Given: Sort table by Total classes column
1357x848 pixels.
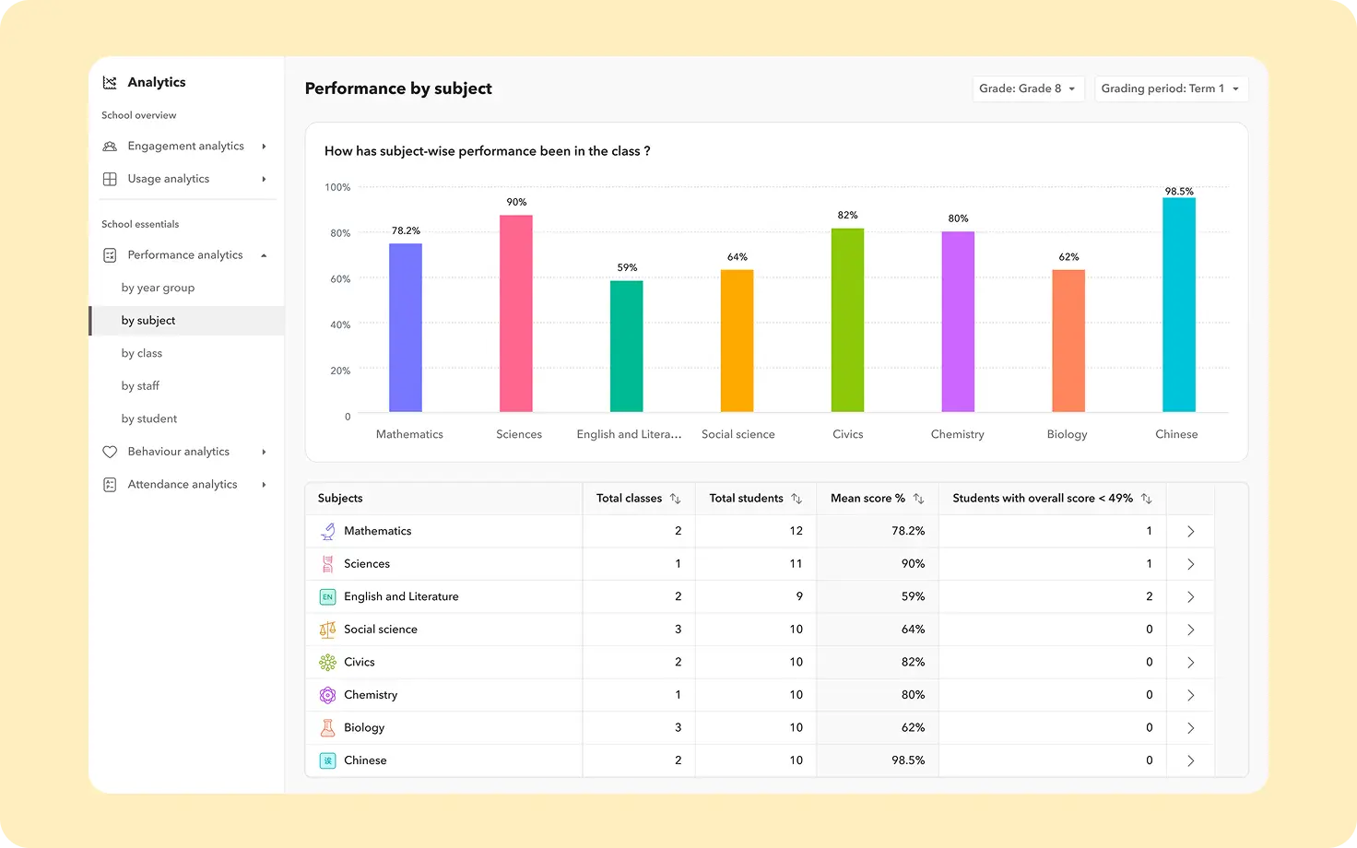Looking at the screenshot, I should 675,499.
